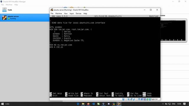Open Input menu in ubuntu server window

point(71,14)
